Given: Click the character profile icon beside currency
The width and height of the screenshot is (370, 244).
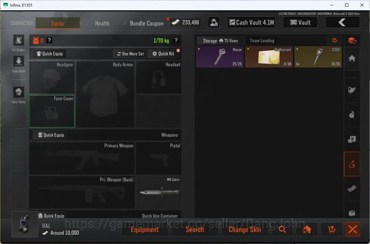Looking at the screenshot, I should pos(214,22).
